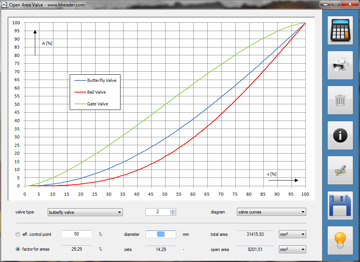Close the Open Area Valve window
The height and width of the screenshot is (262, 360).
[350, 4]
